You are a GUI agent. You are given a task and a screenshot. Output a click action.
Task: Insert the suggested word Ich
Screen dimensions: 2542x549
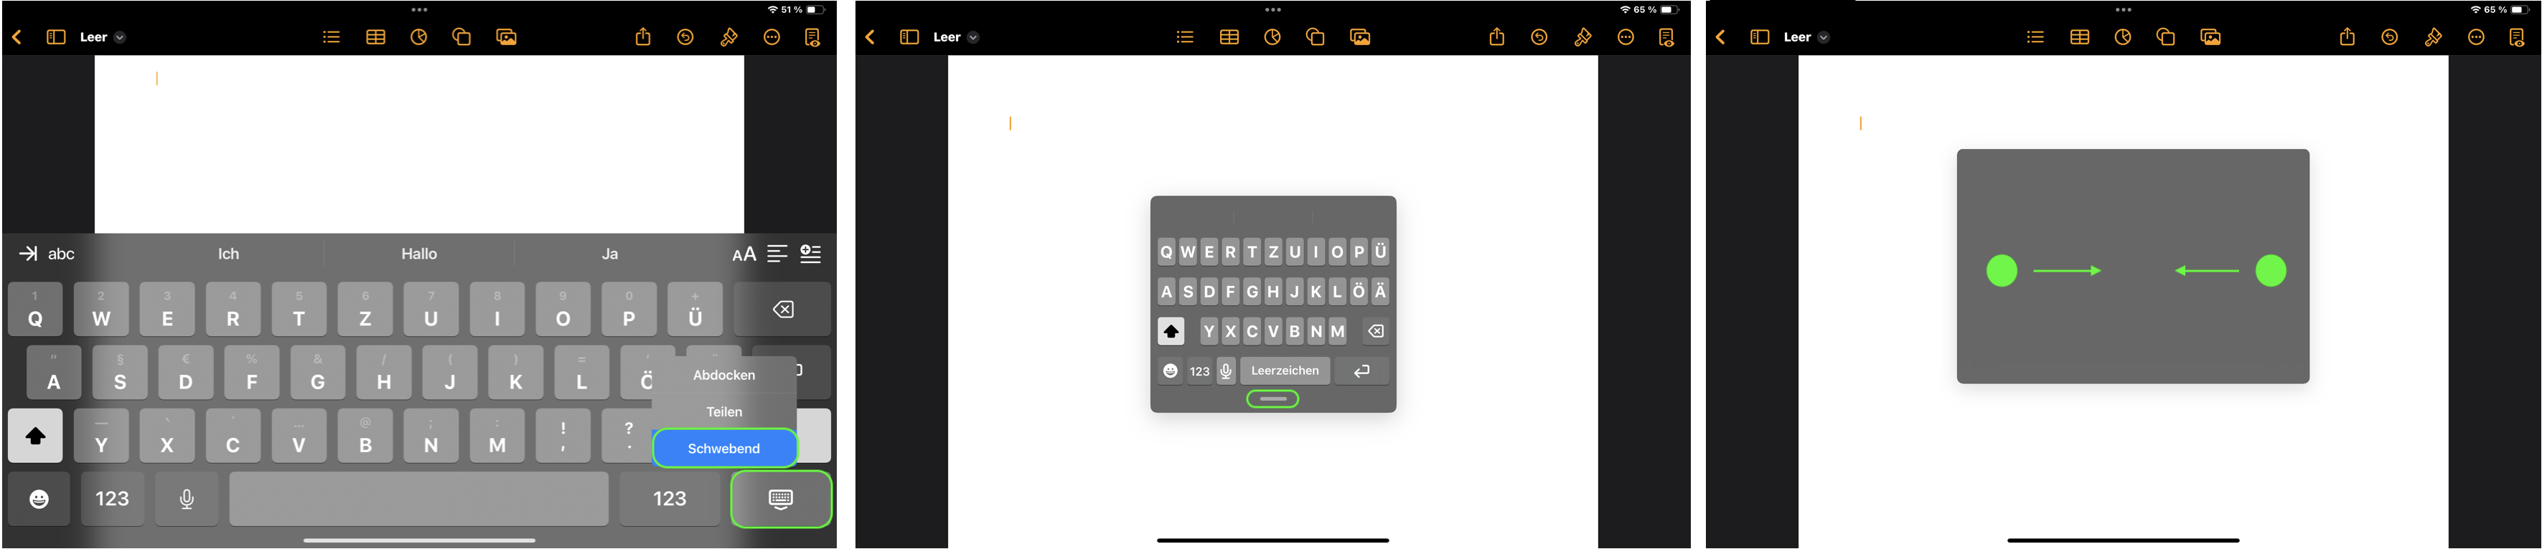pos(228,254)
